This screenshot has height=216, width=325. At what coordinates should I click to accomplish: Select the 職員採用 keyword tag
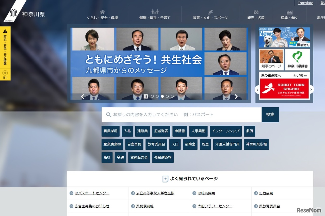pyautogui.click(x=110, y=131)
